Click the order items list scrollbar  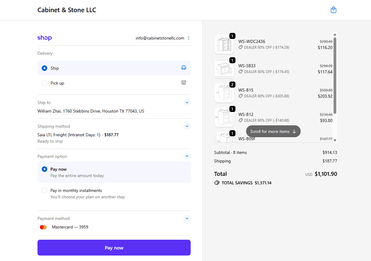pyautogui.click(x=335, y=75)
